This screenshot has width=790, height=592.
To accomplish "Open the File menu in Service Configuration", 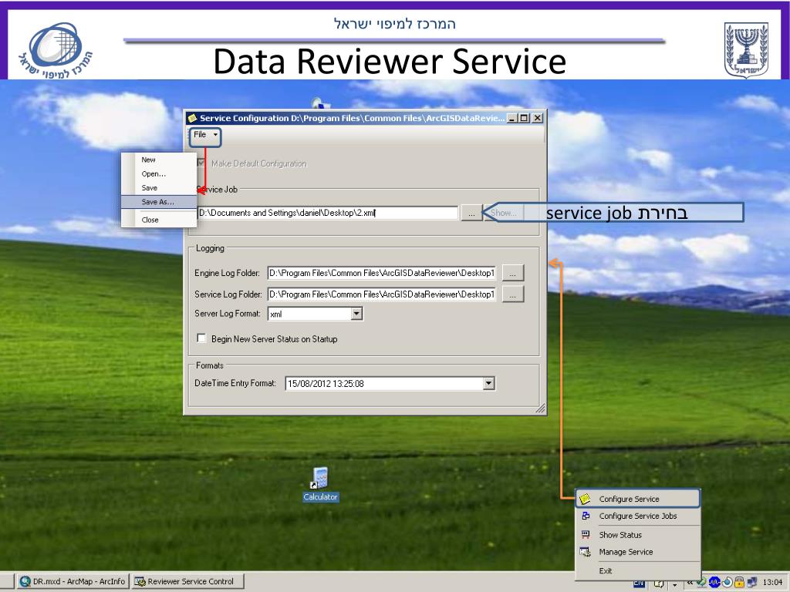I will coord(205,136).
